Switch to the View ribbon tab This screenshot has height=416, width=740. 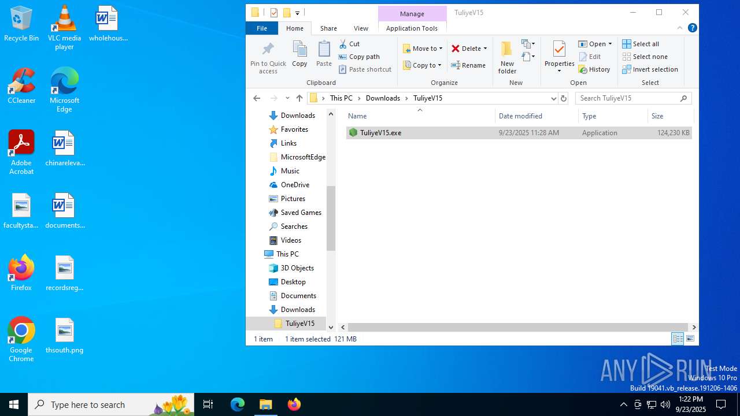(361, 28)
